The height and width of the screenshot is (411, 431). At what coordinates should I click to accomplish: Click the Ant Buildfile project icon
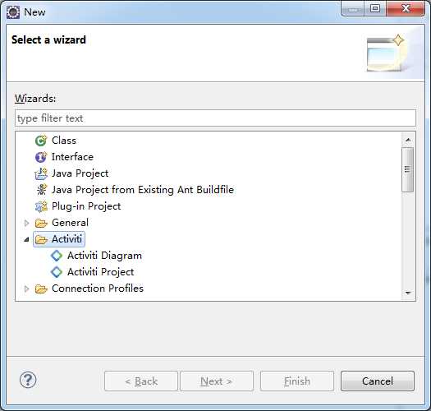pos(41,190)
